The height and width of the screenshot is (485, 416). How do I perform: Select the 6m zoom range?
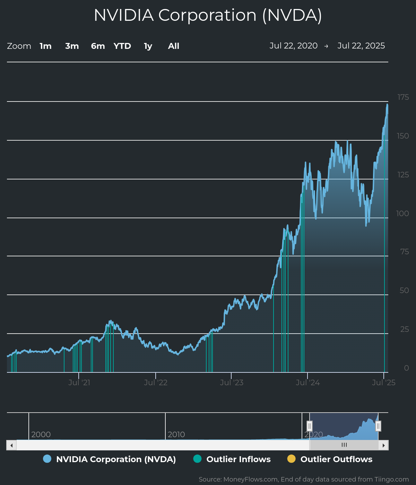click(x=98, y=46)
